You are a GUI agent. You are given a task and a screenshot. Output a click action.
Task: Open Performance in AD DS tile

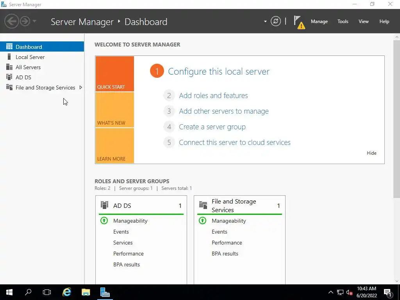(128, 254)
